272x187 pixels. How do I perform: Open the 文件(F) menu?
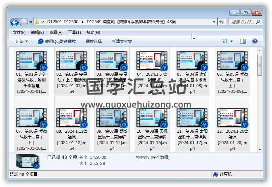coord(19,33)
